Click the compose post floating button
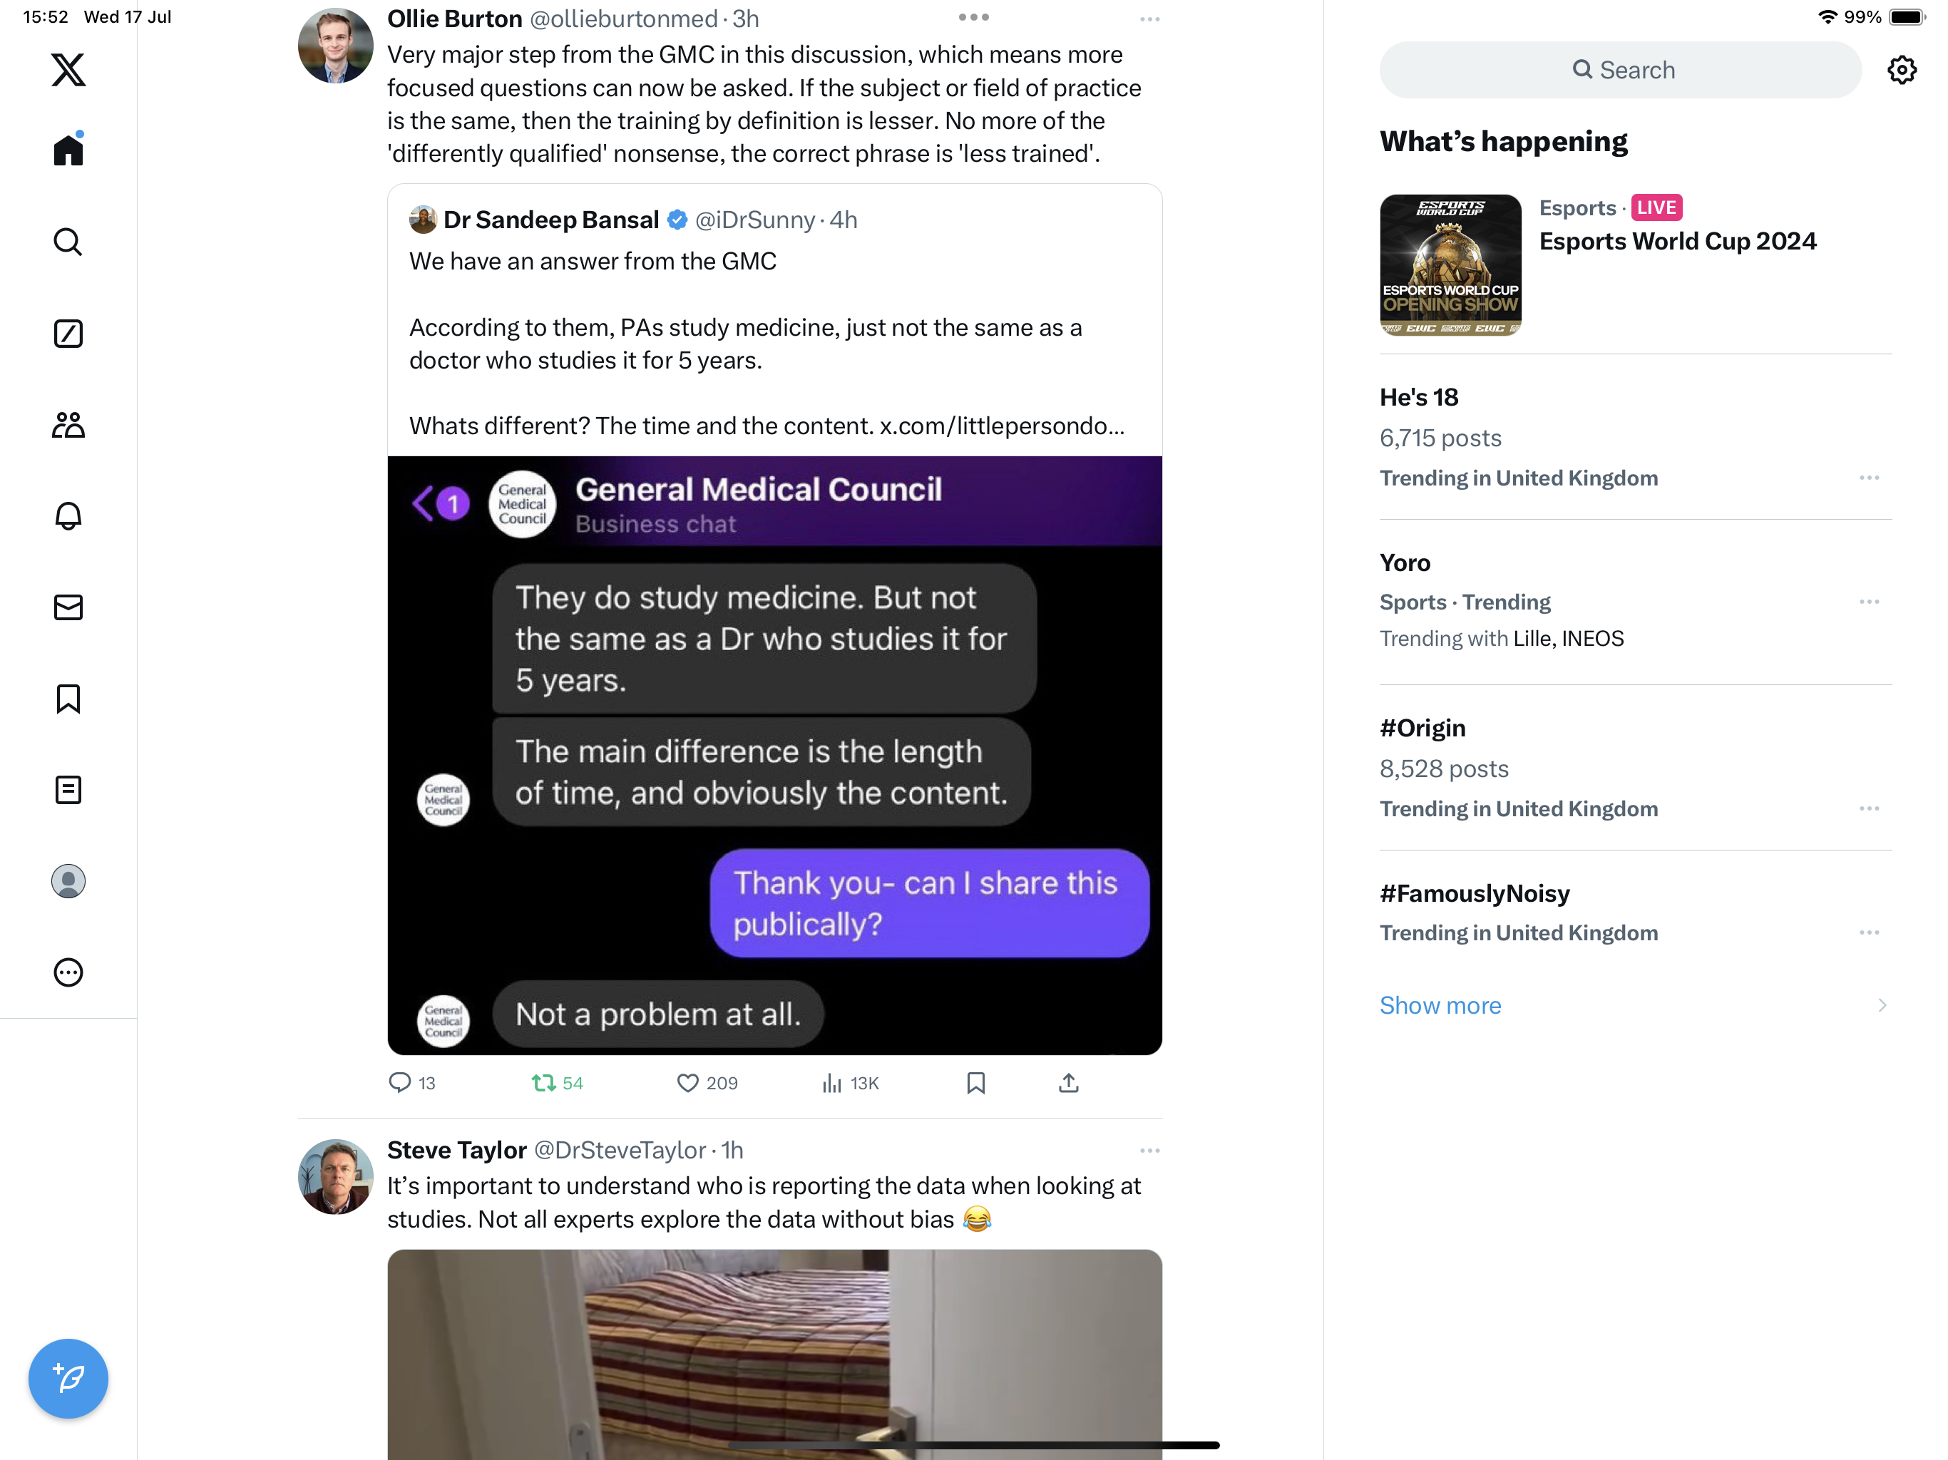Screen dimensions: 1948x1460 tap(68, 1378)
